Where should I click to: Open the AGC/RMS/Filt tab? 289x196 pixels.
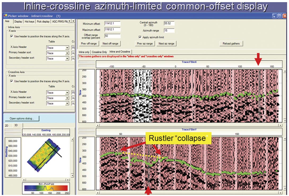pyautogui.click(x=60, y=21)
